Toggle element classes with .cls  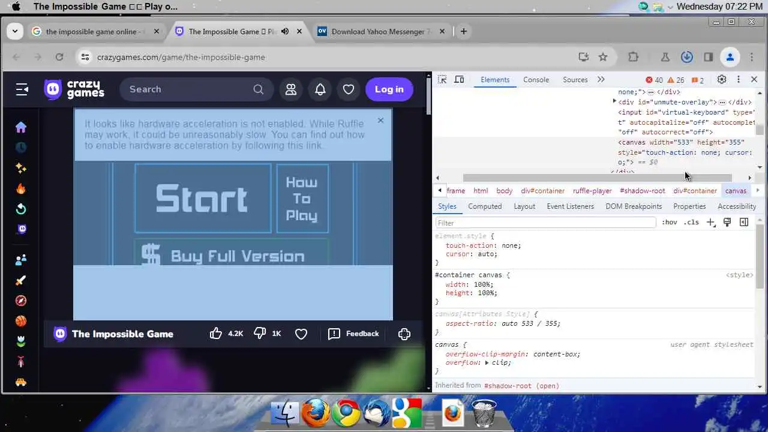coord(692,222)
